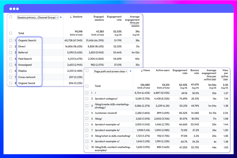Click the Referral channel name

(23, 53)
